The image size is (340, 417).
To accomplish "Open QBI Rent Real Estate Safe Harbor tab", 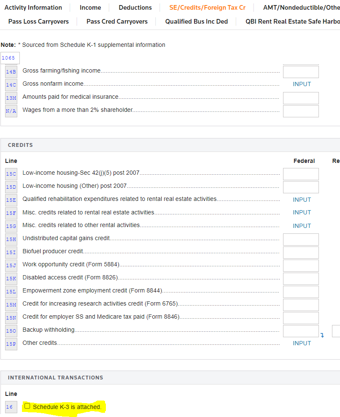I will (x=293, y=21).
